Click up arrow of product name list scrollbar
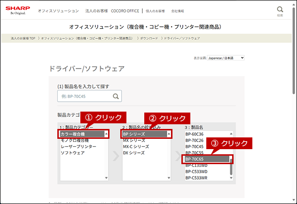Screen dimensions: 297x204 coord(231,134)
